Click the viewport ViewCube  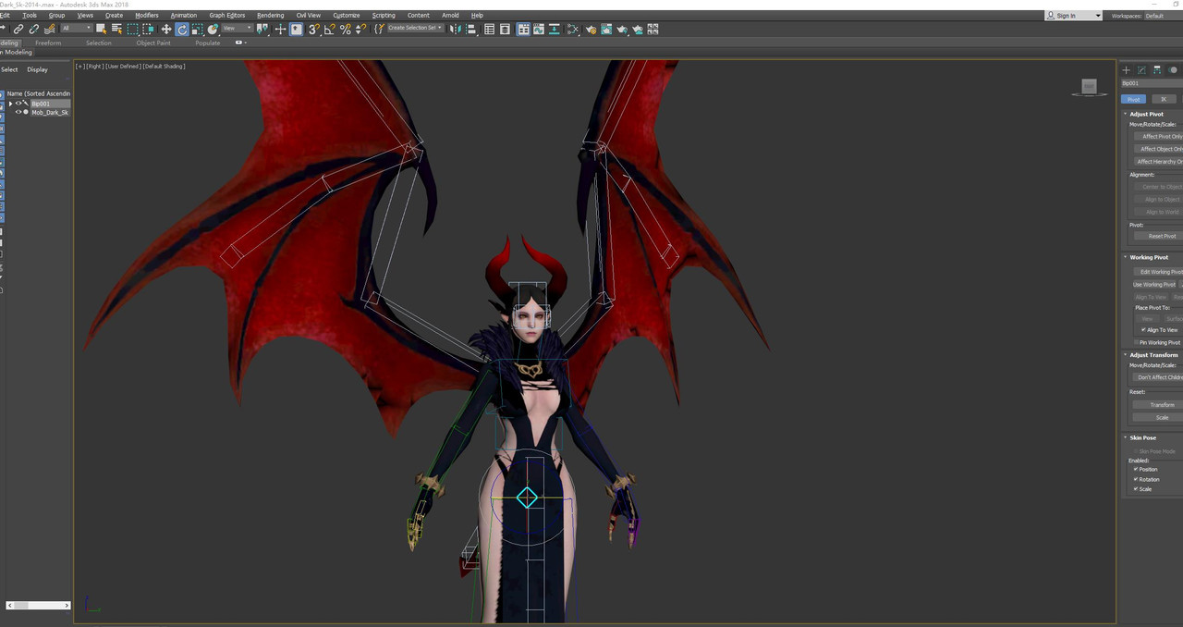(1089, 86)
